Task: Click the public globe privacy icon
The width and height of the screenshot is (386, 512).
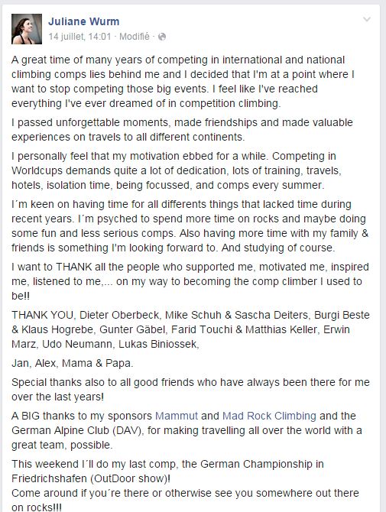Action: pyautogui.click(x=161, y=37)
